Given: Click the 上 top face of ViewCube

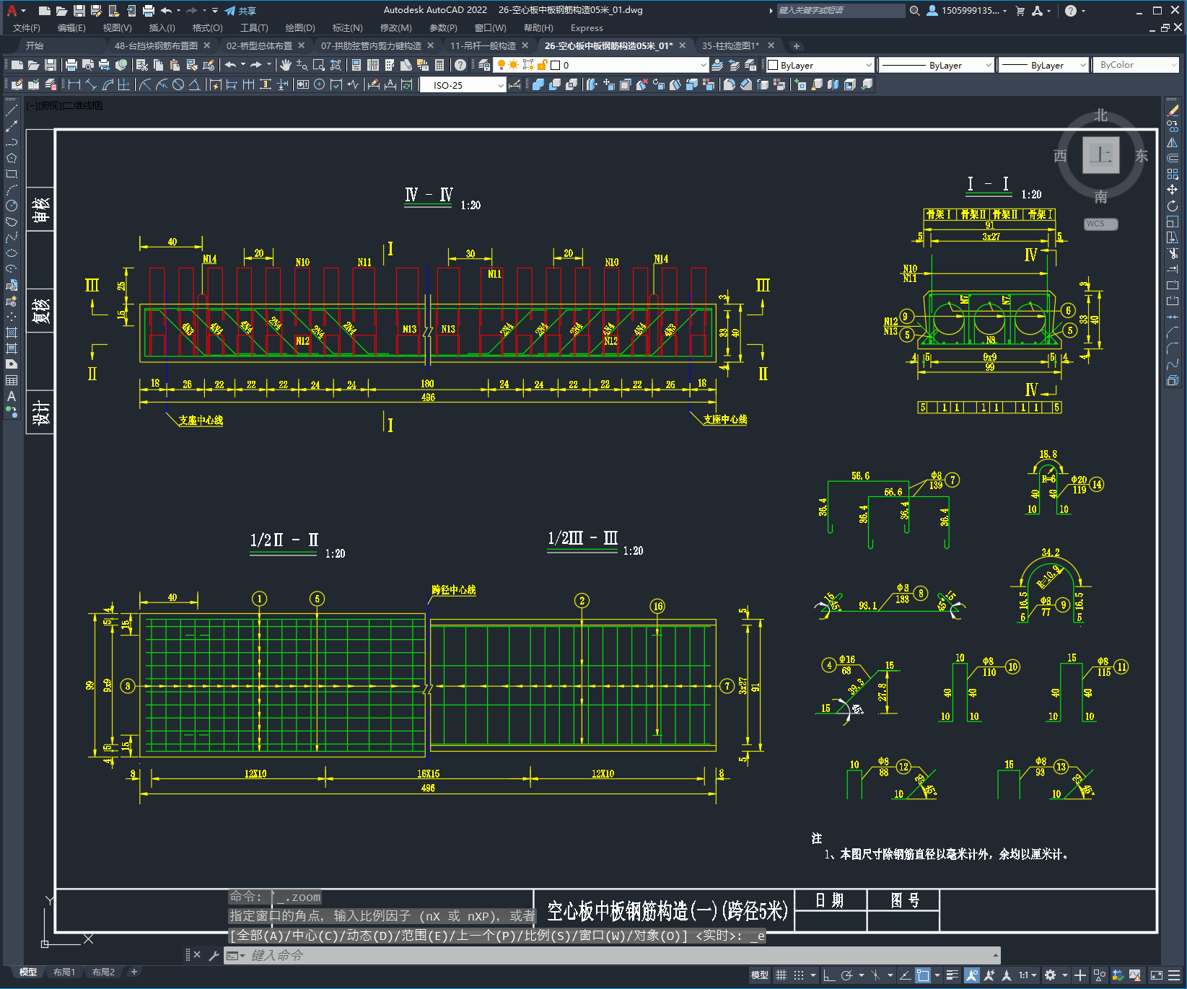Looking at the screenshot, I should point(1101,155).
